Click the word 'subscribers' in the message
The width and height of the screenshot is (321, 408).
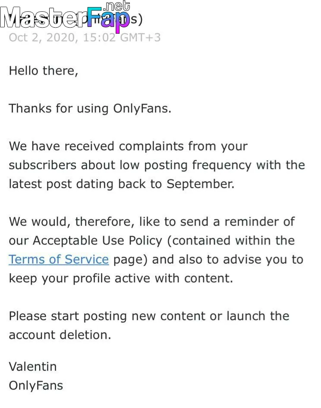click(43, 165)
